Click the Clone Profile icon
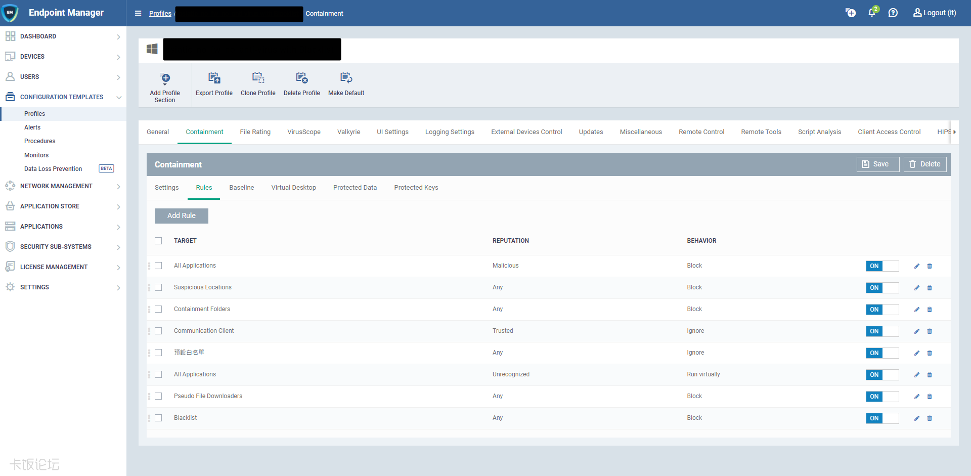 tap(258, 78)
